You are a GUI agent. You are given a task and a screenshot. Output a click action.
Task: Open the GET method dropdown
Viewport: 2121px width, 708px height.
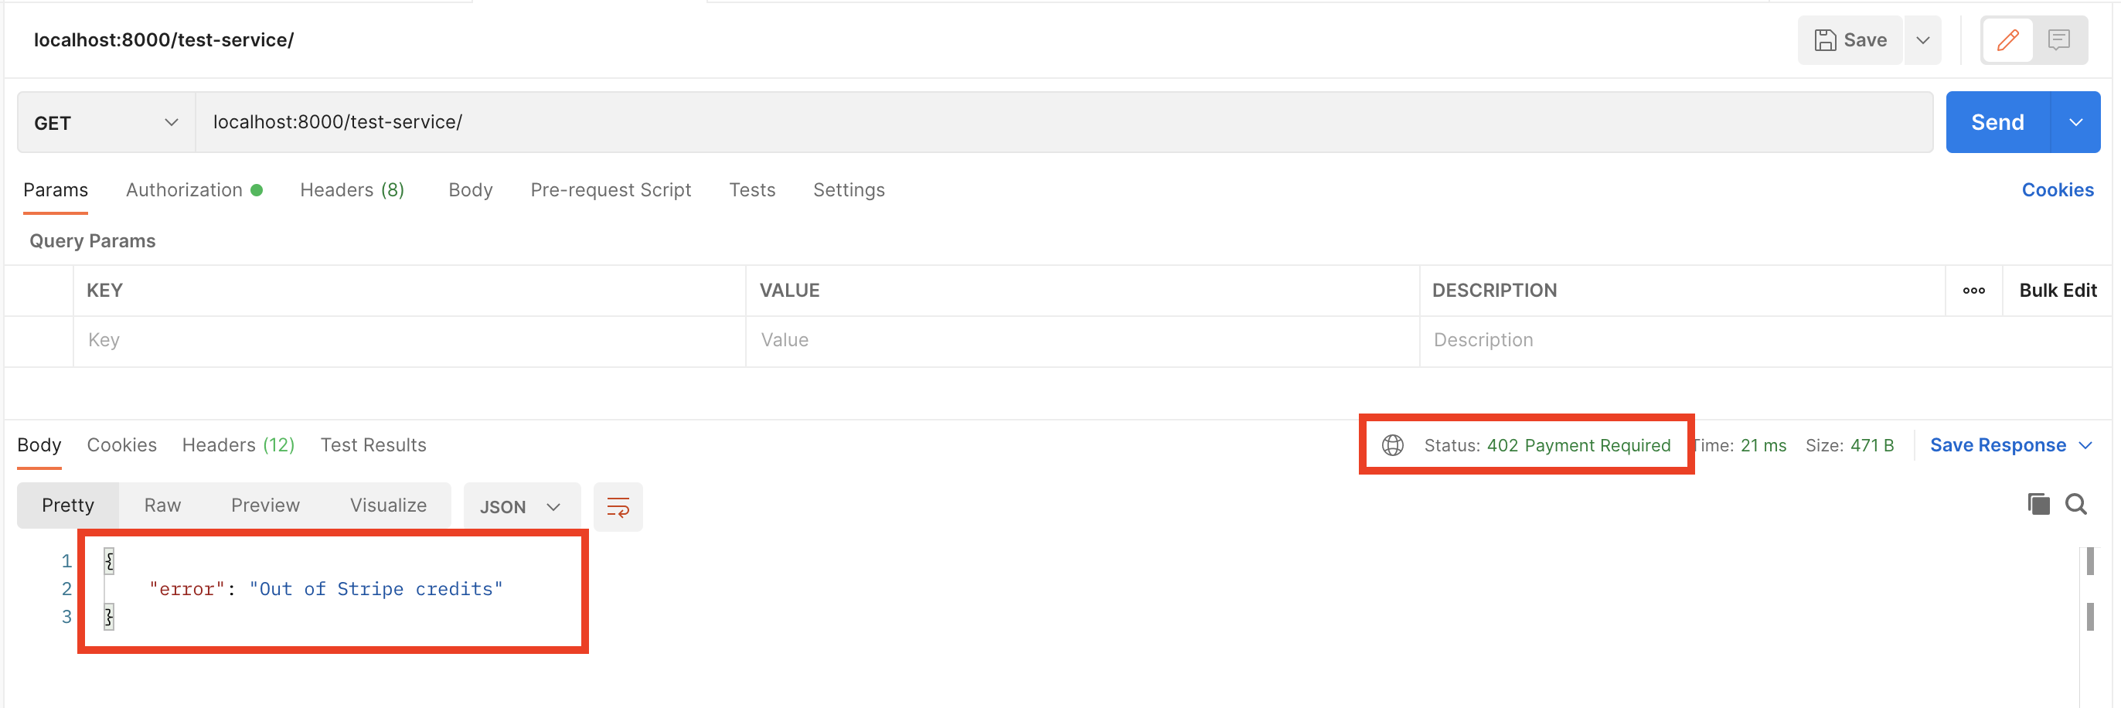(x=105, y=122)
